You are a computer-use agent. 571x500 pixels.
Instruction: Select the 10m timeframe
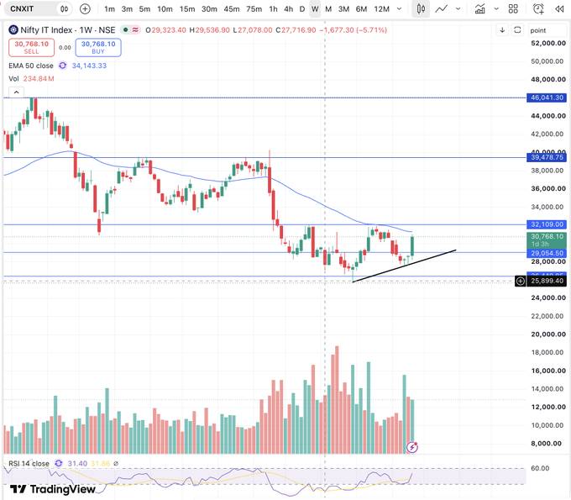tap(165, 8)
